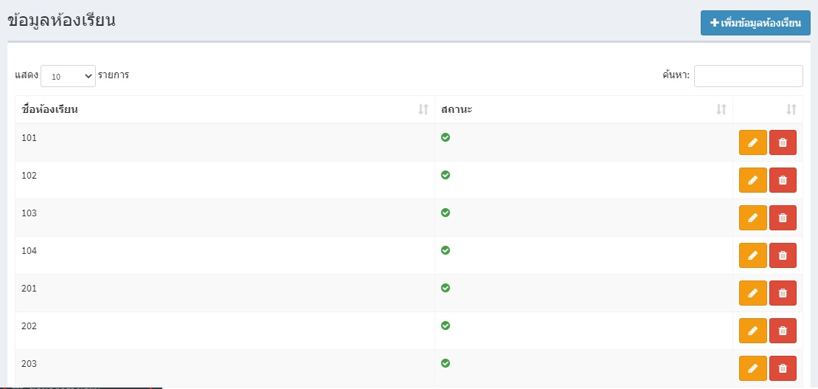Viewport: 818px width, 389px height.
Task: Sort by the actions column arrows
Action: pos(791,110)
